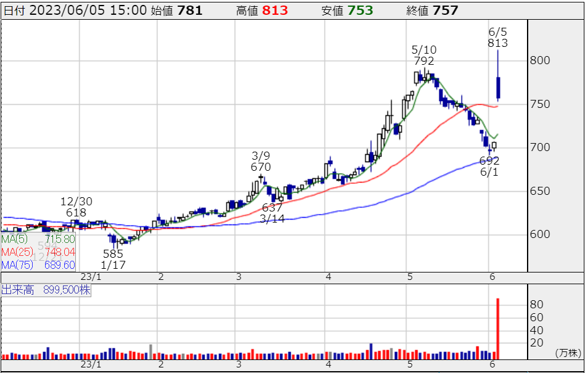Click the 出来高 899,500株 volume label
Viewport: 585px width, 373px height.
[x=46, y=290]
